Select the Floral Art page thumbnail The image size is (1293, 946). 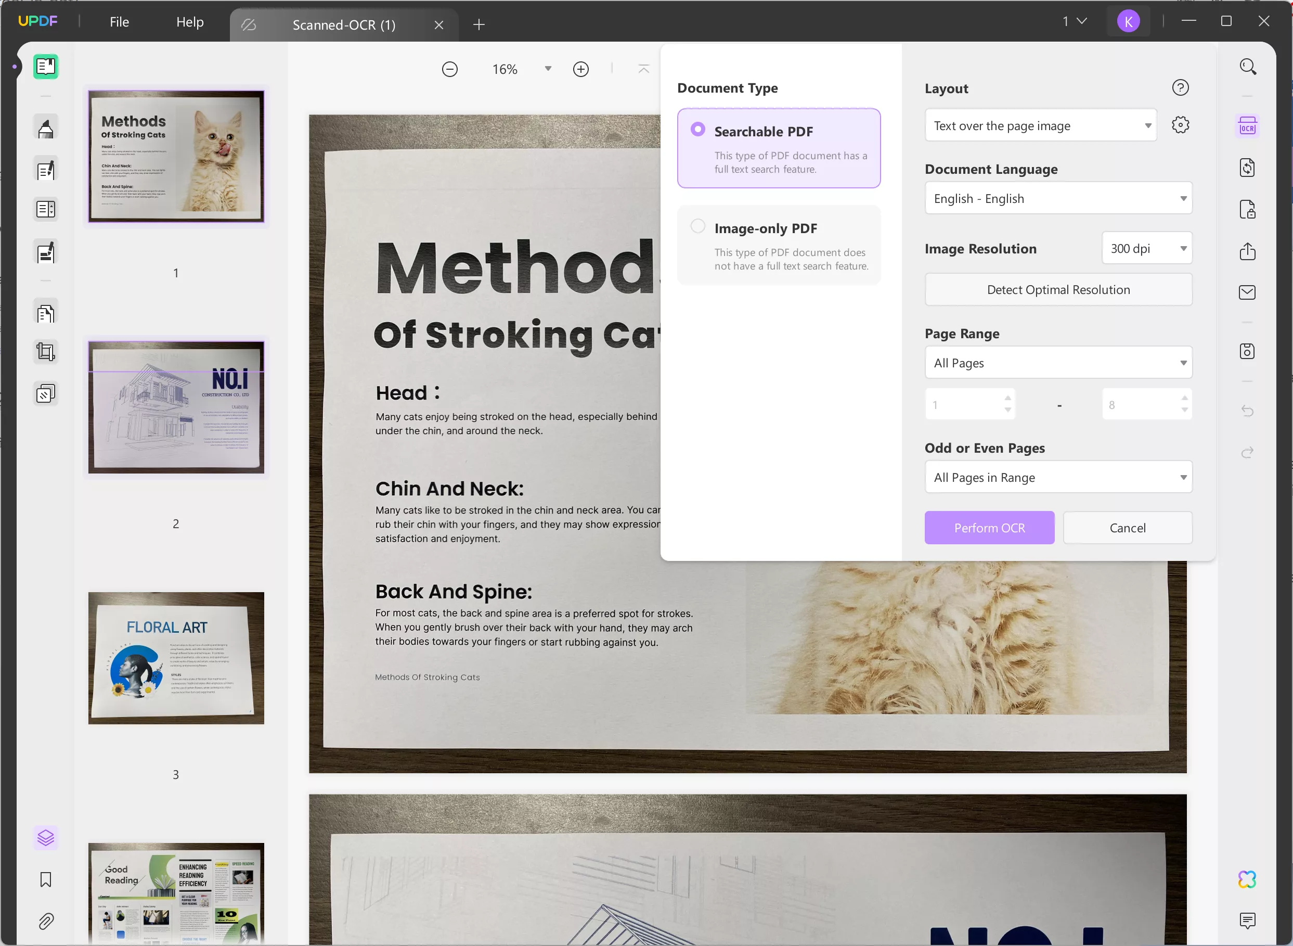pyautogui.click(x=176, y=658)
